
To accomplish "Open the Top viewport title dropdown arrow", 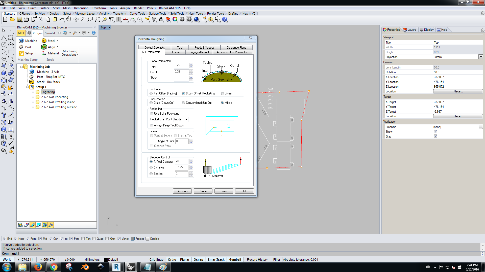I will pos(109,27).
